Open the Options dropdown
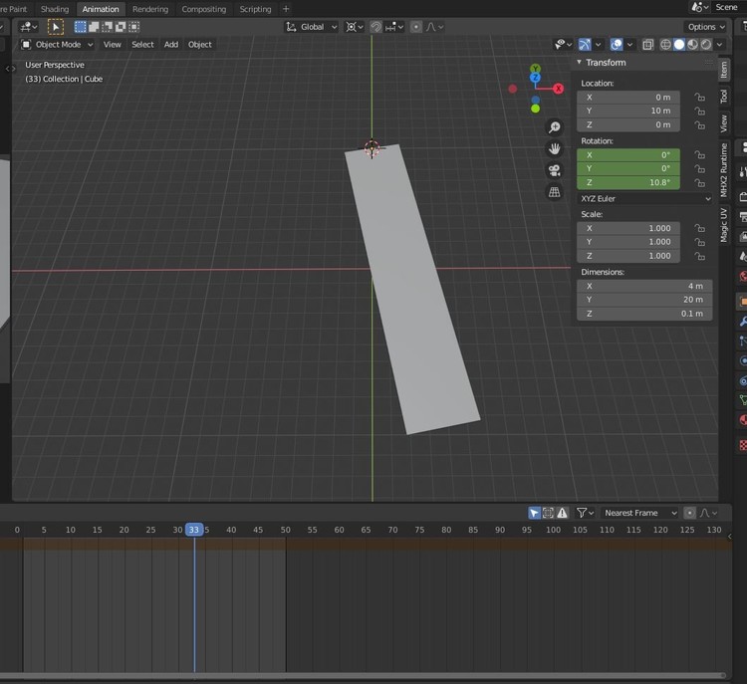This screenshot has height=684, width=747. point(706,27)
